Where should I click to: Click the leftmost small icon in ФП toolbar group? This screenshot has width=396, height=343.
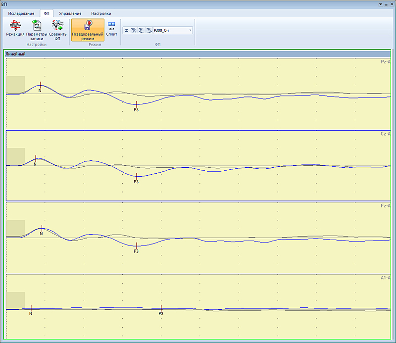[x=127, y=30]
